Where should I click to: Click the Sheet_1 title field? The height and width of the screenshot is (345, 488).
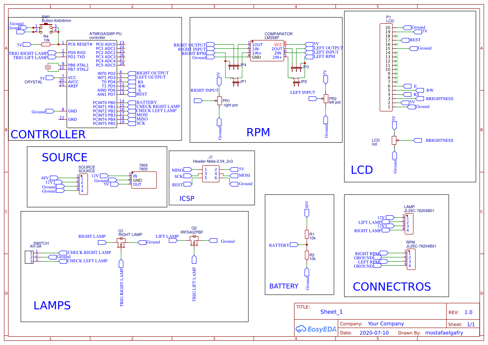click(x=331, y=312)
